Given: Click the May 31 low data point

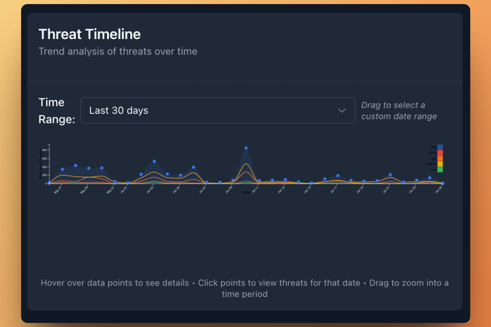Looking at the screenshot, I should point(115,182).
